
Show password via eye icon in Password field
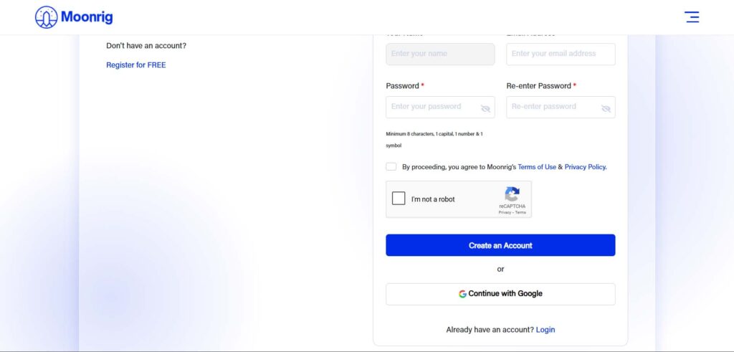click(485, 108)
